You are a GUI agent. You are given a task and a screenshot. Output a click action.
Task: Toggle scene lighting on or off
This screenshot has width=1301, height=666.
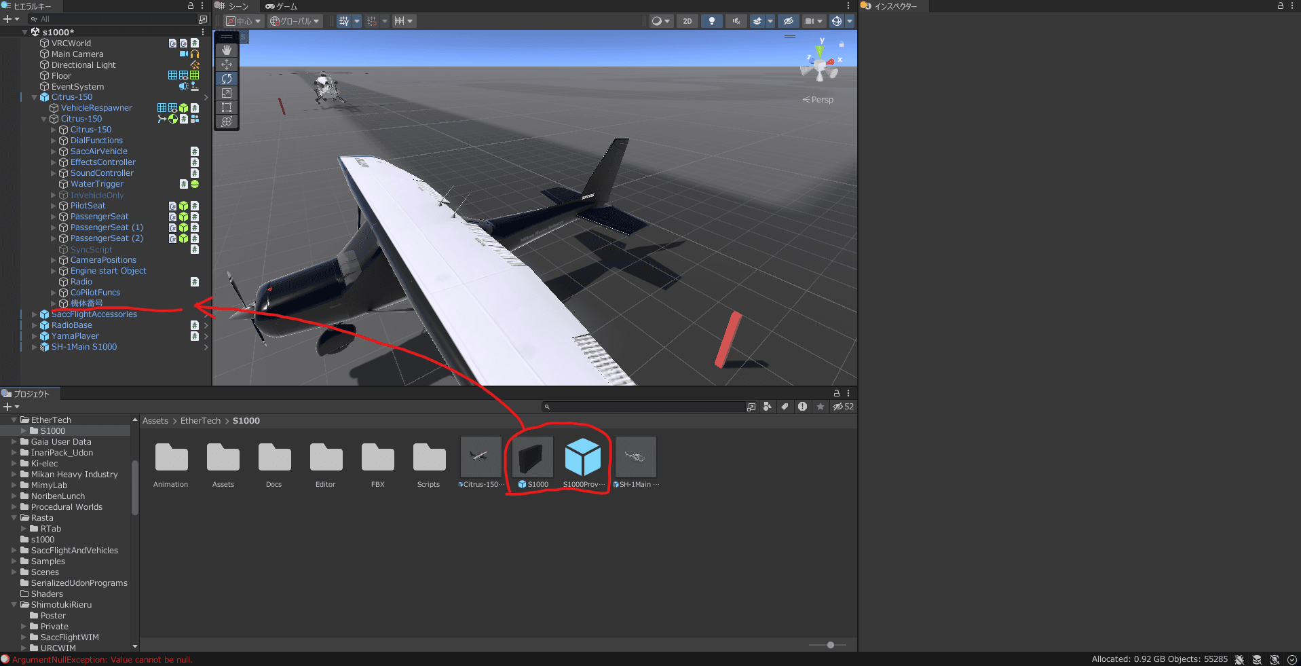[711, 21]
